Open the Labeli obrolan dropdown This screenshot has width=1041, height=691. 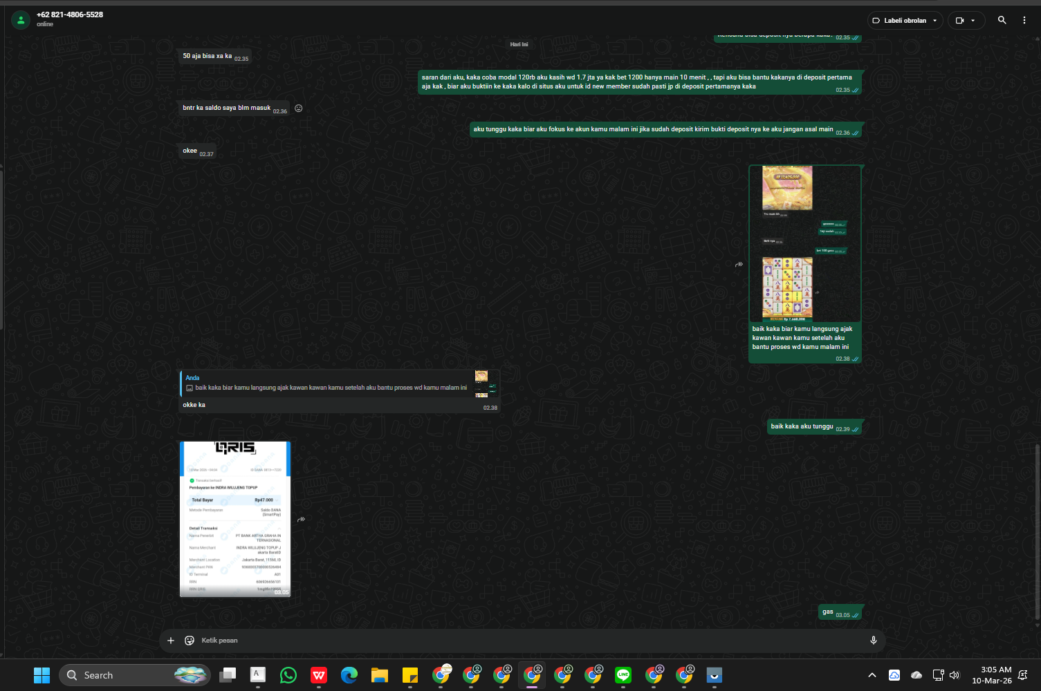(905, 20)
